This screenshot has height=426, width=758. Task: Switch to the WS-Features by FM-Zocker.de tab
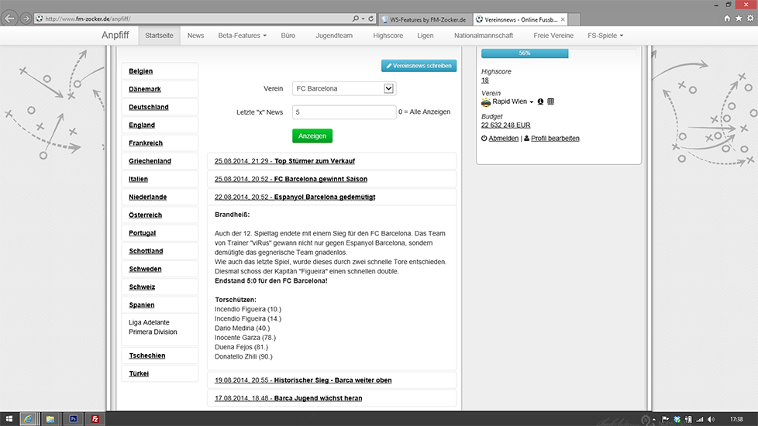(x=425, y=18)
